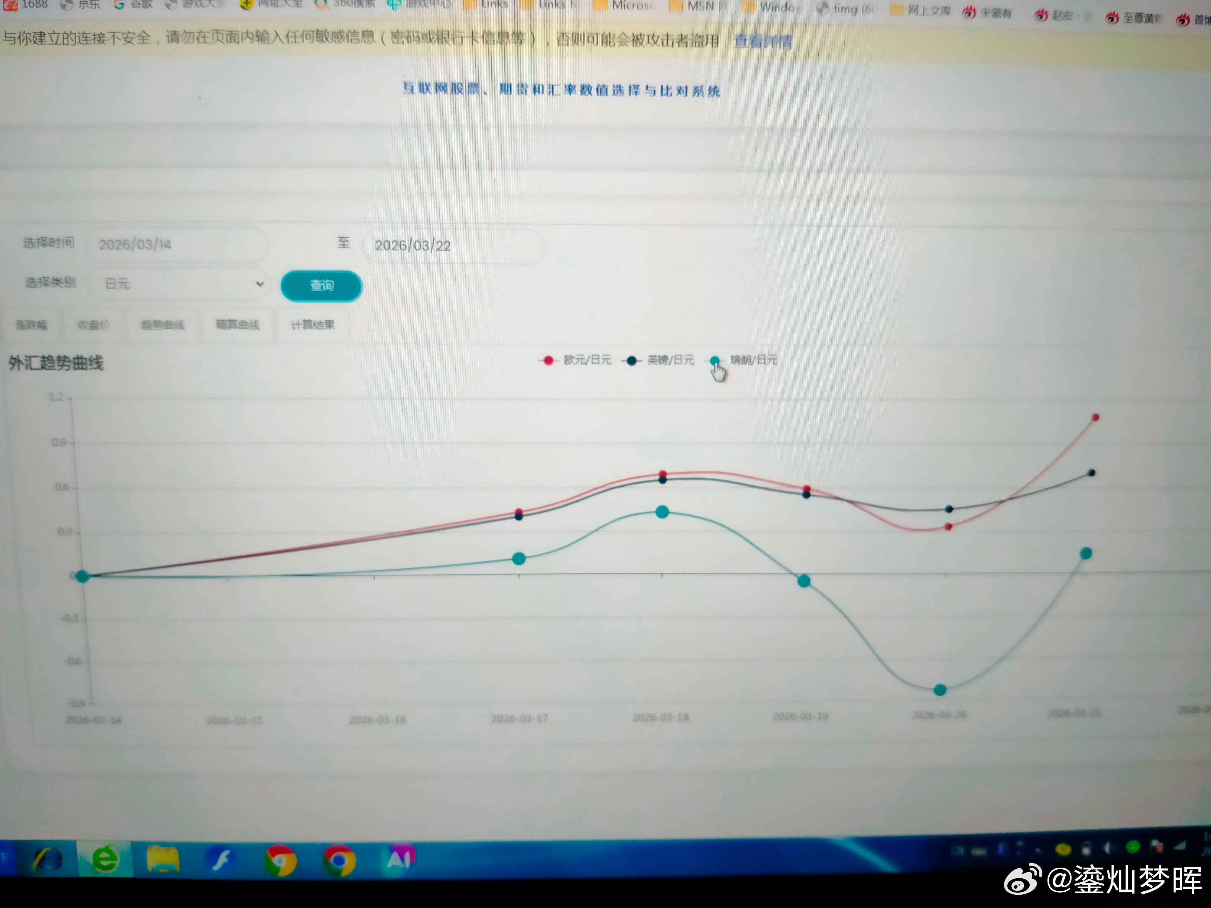Viewport: 1211px width, 908px height.
Task: Switch to the 计算结果 tab
Action: point(313,325)
